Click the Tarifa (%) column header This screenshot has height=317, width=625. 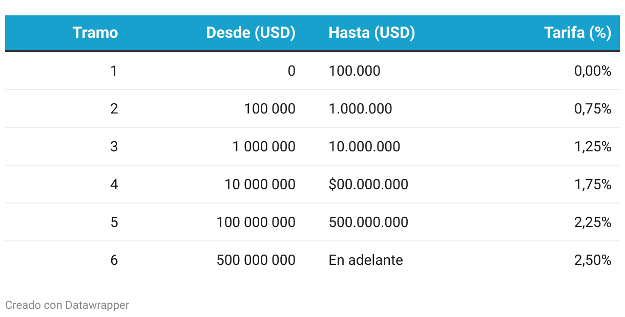(577, 33)
